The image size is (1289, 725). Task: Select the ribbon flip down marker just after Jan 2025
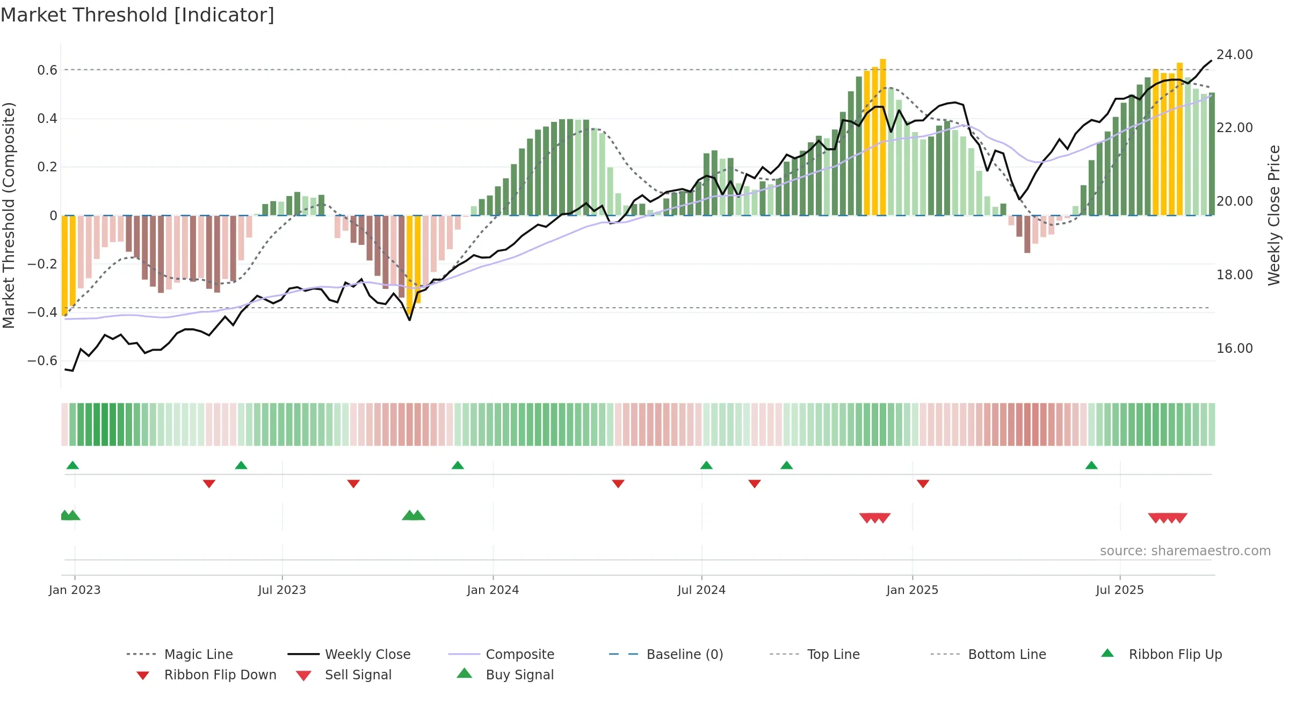tap(923, 484)
